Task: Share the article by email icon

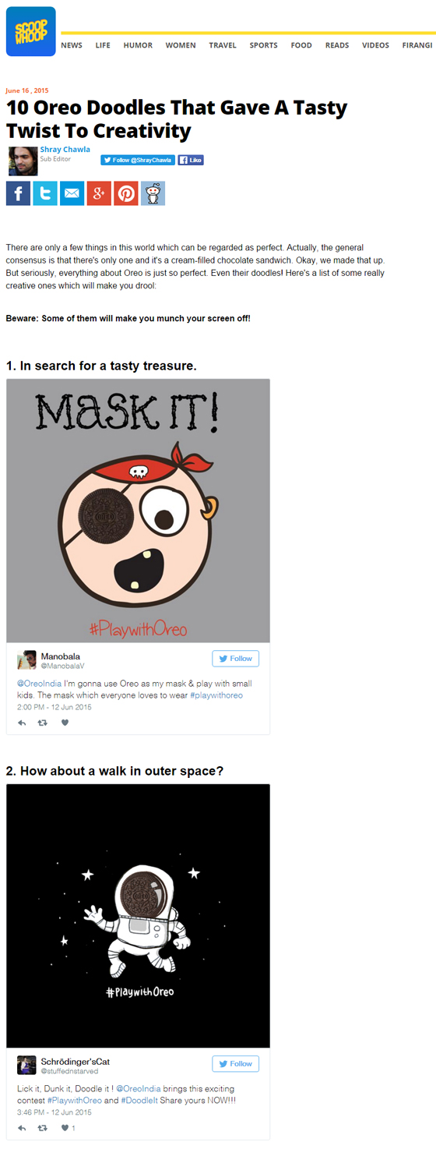Action: click(x=72, y=193)
